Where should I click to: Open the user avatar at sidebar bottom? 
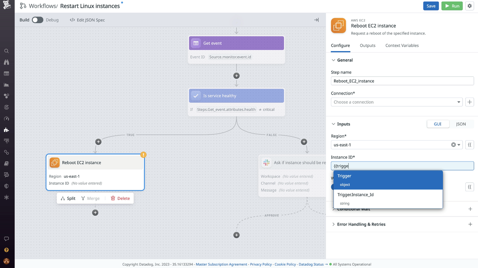pos(6,261)
